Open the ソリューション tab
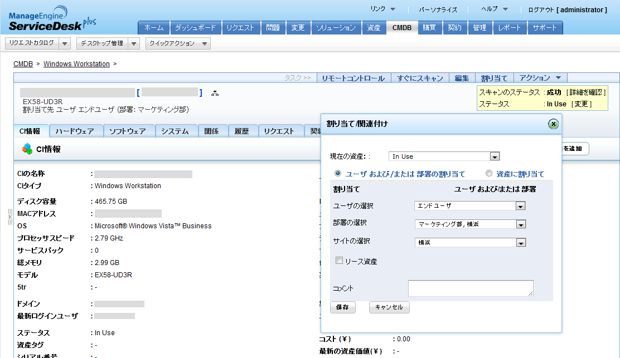Viewport: 620px width, 358px height. click(x=336, y=28)
